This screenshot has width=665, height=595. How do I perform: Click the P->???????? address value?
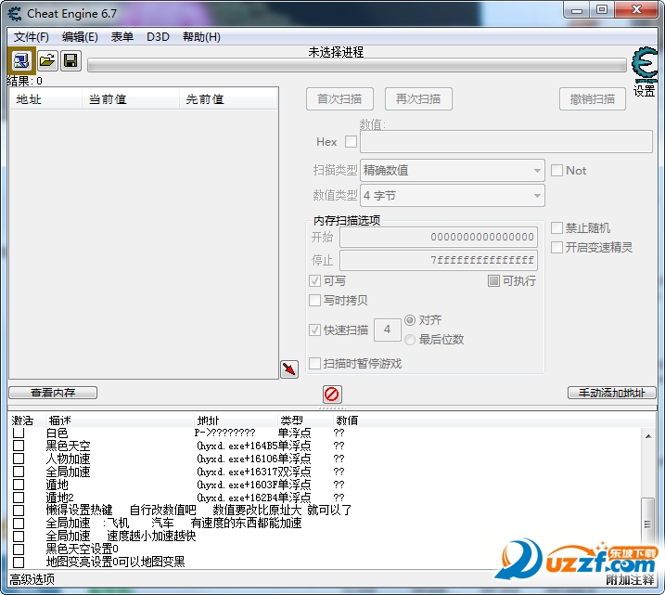[x=224, y=433]
